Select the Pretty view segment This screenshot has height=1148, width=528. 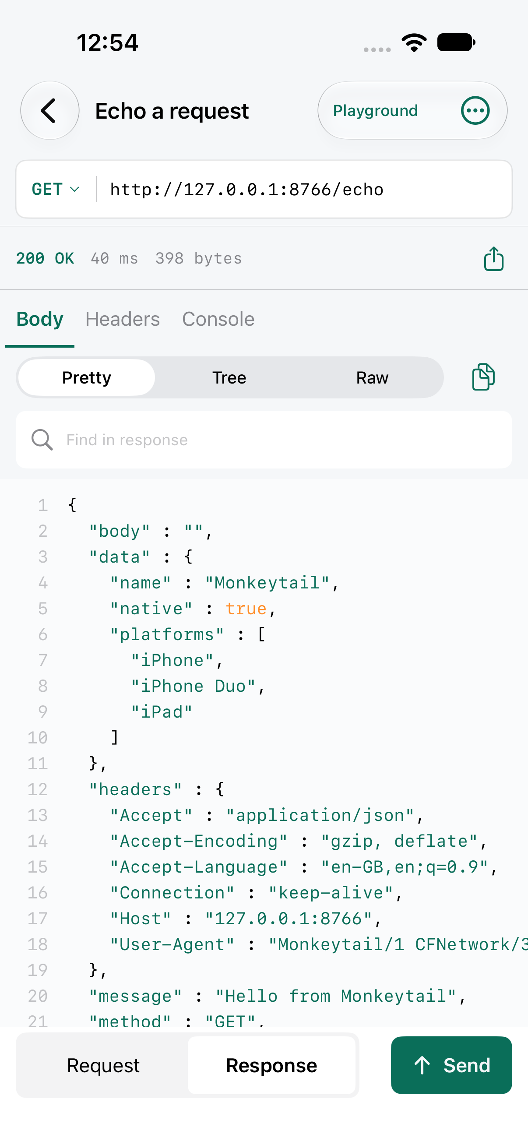tap(87, 377)
